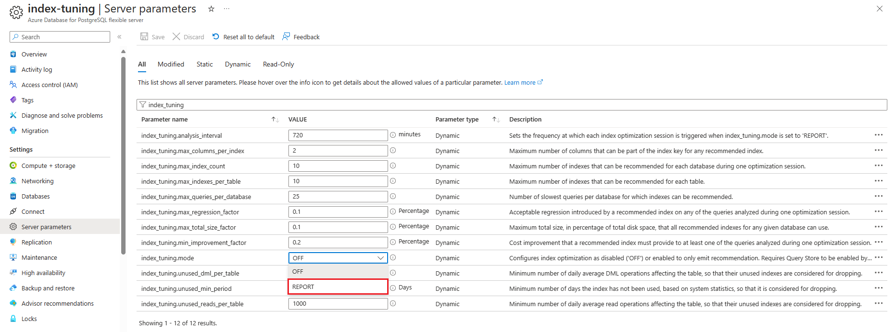Click the left menu Search box
This screenshot has height=332, width=895.
pos(60,37)
